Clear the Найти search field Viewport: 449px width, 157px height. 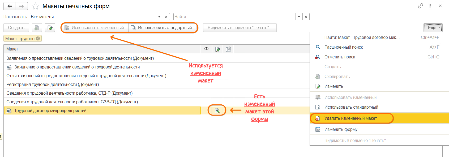click(x=306, y=17)
